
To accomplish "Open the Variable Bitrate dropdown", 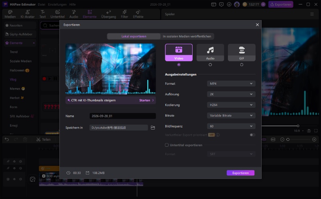I will click(x=231, y=115).
